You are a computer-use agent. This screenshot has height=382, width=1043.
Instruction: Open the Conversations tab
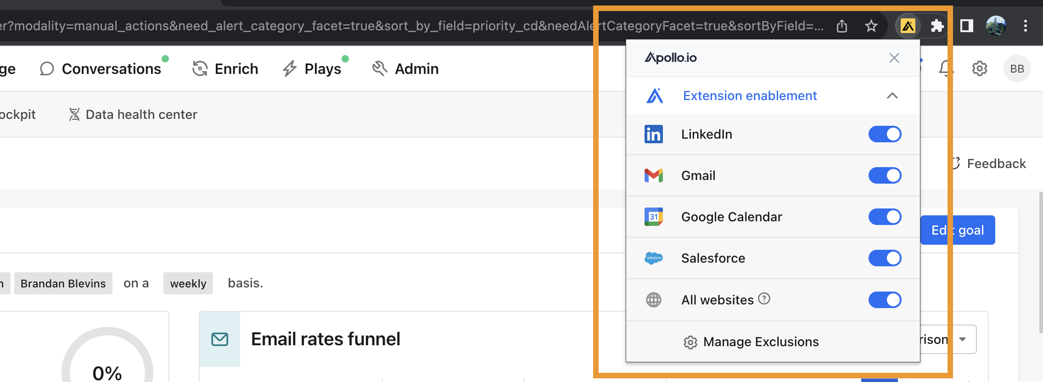pyautogui.click(x=105, y=69)
